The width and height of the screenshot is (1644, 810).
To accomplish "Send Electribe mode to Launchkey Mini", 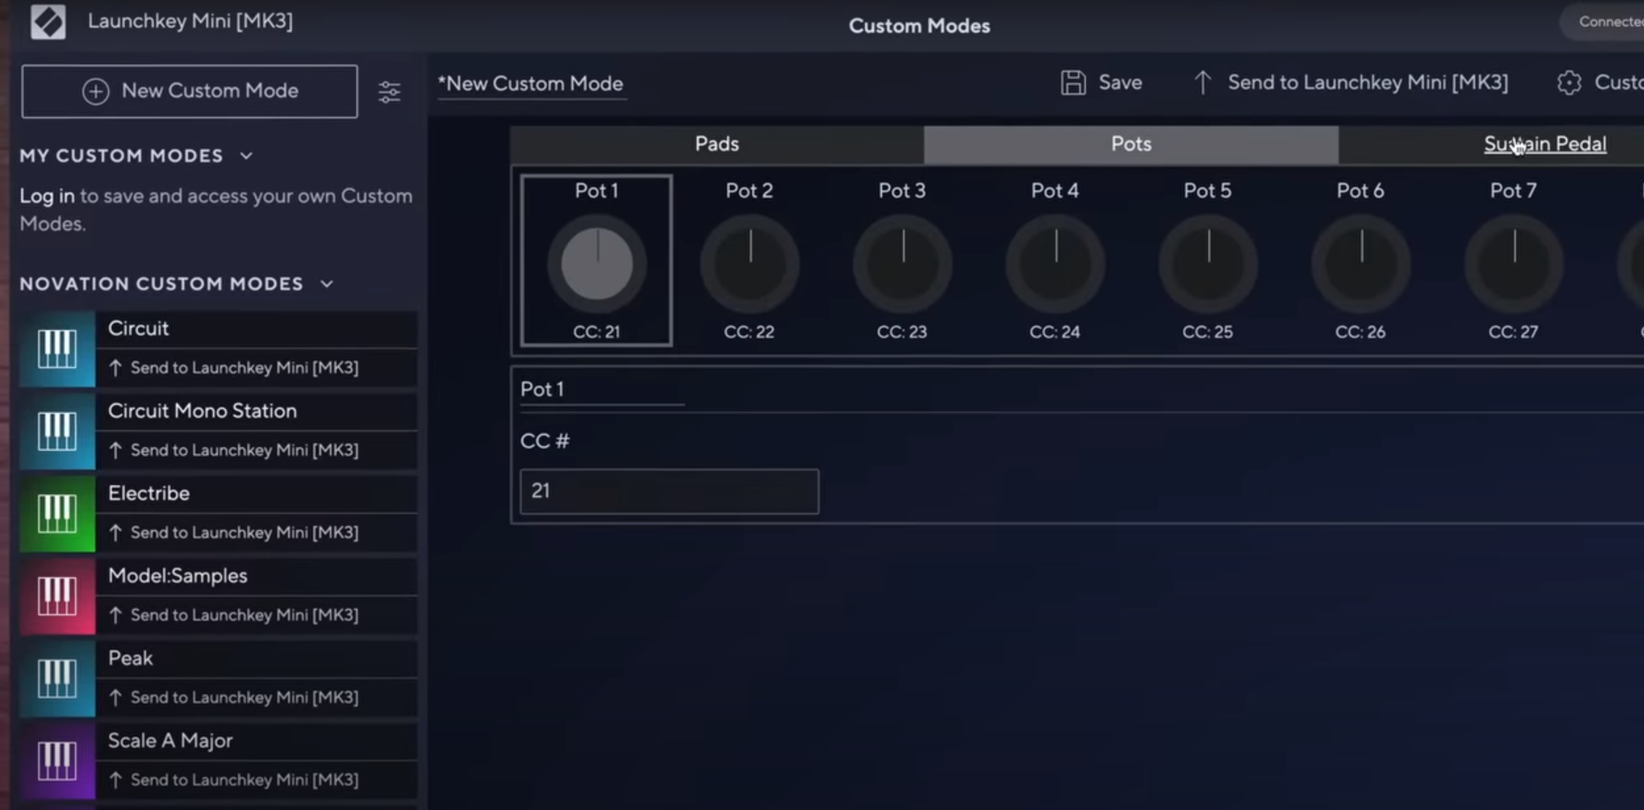I will [x=245, y=533].
